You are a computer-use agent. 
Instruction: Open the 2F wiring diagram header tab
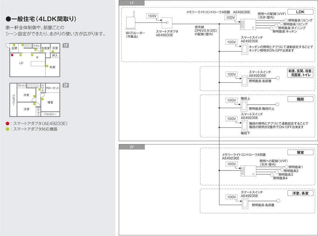[132, 147]
